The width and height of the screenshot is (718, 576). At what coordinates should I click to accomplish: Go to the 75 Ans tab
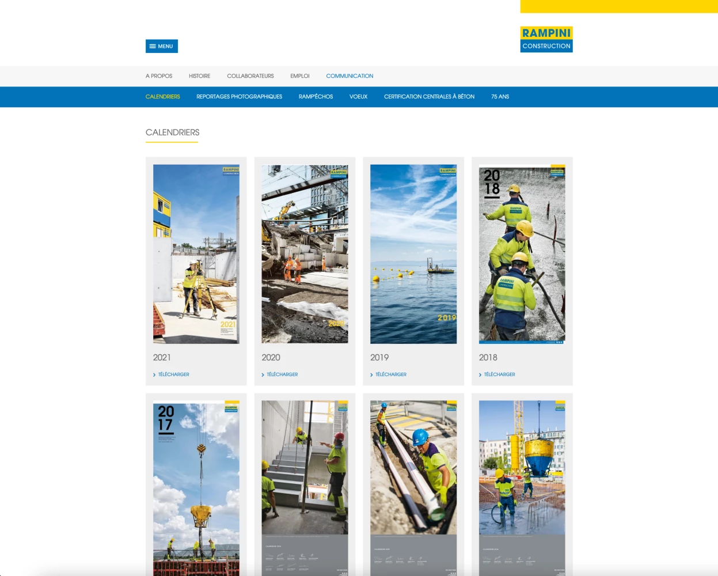tap(500, 97)
